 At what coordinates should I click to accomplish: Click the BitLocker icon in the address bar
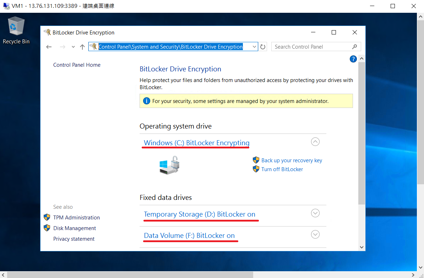point(93,47)
